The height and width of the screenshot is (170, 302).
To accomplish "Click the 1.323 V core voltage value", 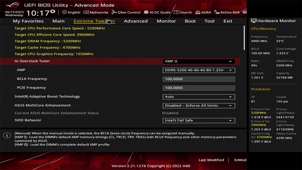I will click(282, 53).
